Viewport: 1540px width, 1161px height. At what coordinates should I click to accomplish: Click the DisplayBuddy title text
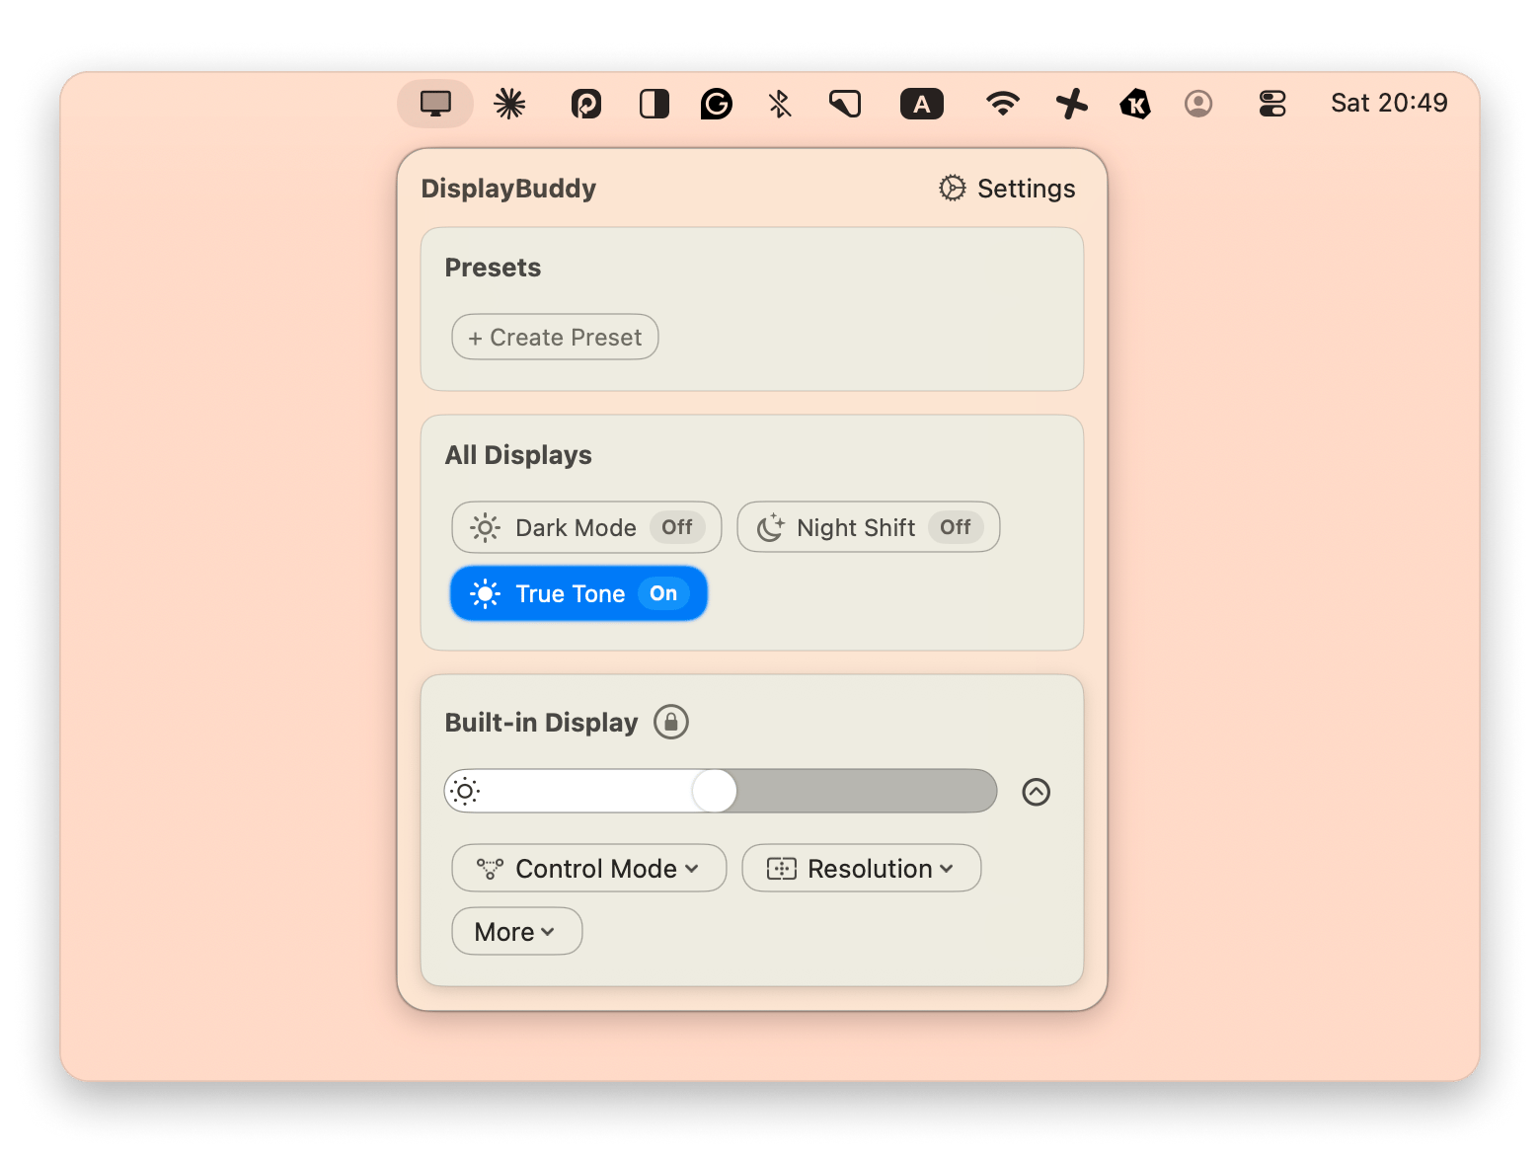click(508, 189)
